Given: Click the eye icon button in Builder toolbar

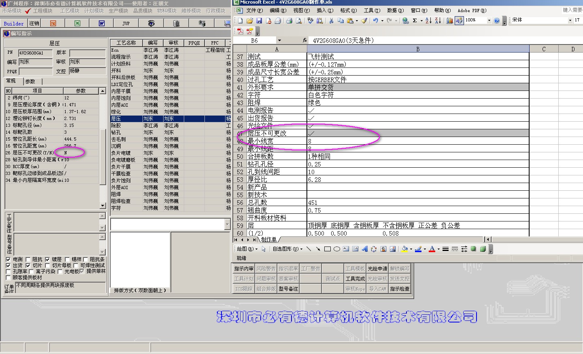Looking at the screenshot, I should coord(151,23).
